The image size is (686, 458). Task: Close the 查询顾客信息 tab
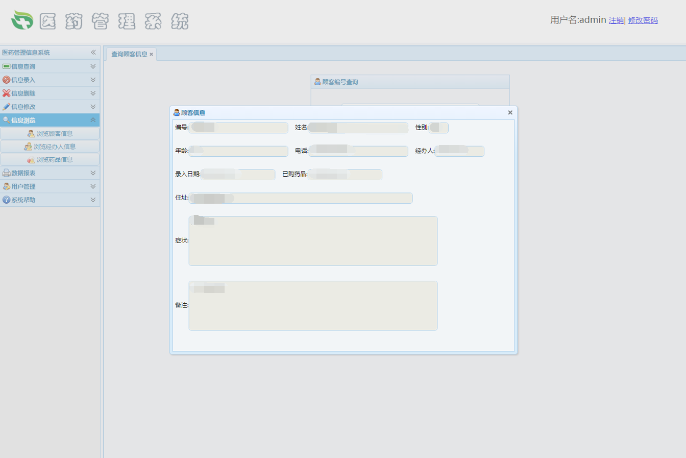click(152, 54)
